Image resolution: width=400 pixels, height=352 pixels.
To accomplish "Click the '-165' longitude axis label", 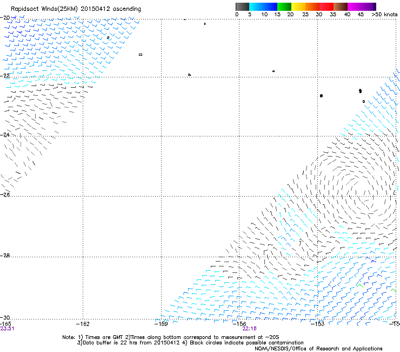I will click(5, 324).
